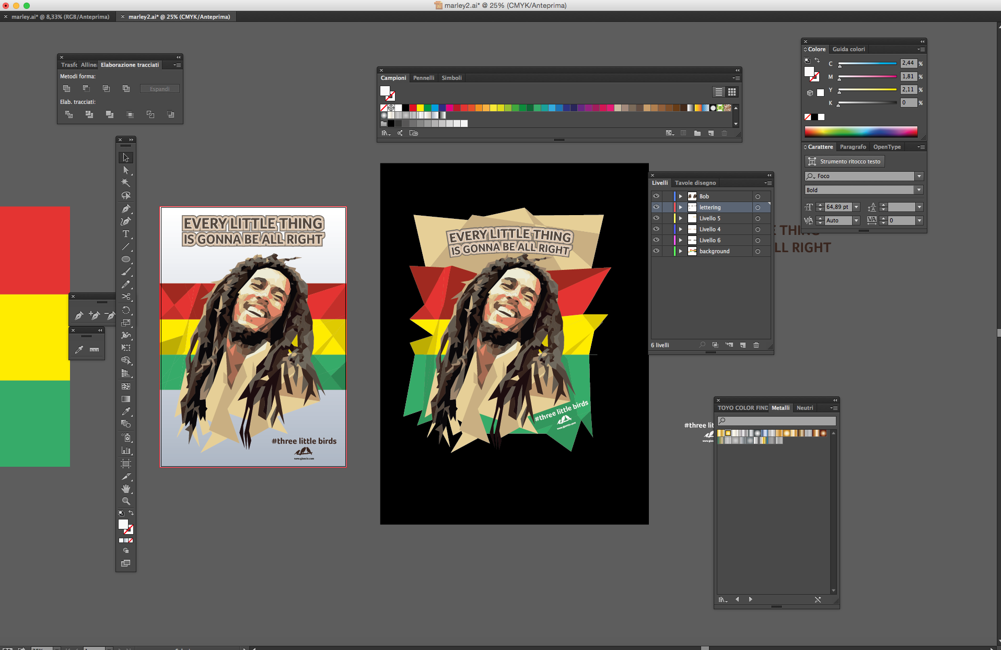
Task: Open the Bold font style dropdown
Action: (919, 190)
